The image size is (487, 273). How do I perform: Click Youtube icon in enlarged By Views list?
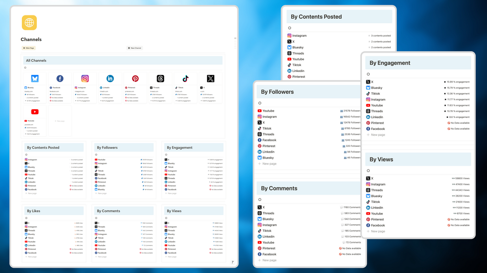pos(368,214)
